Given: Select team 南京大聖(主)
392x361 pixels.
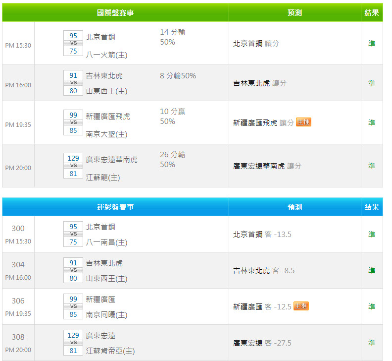Looking at the screenshot, I should 107,134.
